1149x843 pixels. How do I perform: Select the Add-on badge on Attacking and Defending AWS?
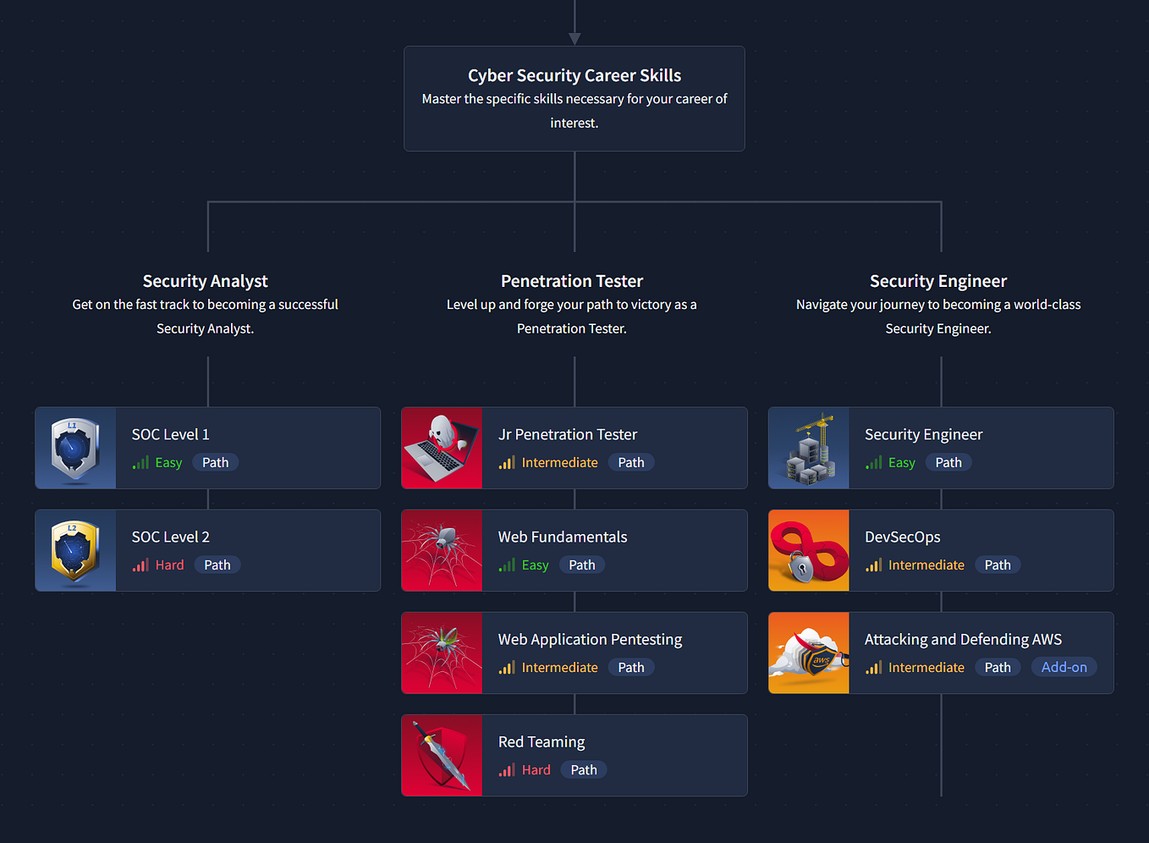point(1064,667)
